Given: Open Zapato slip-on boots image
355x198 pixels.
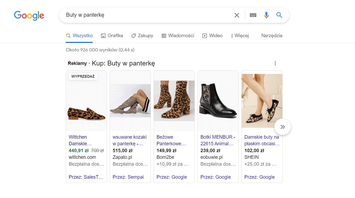Looking at the screenshot, I should pos(130,101).
